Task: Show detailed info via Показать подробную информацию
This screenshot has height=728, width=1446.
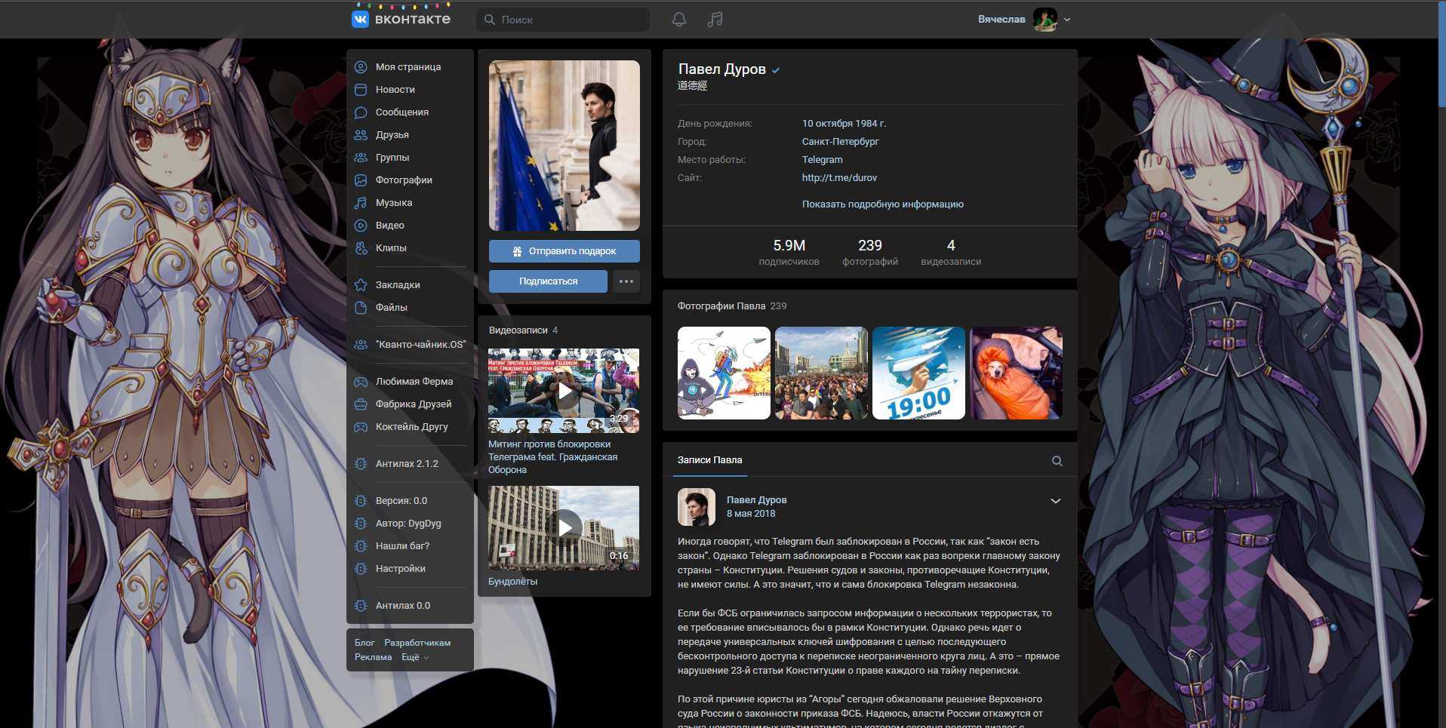Action: point(883,204)
